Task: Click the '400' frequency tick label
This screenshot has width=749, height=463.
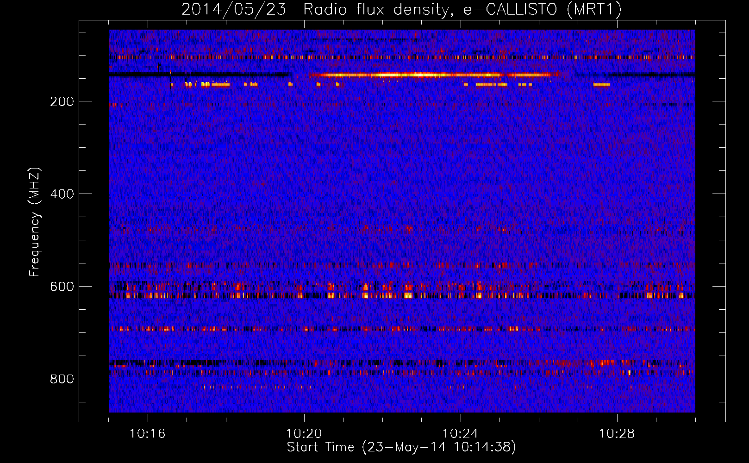Action: pyautogui.click(x=62, y=194)
